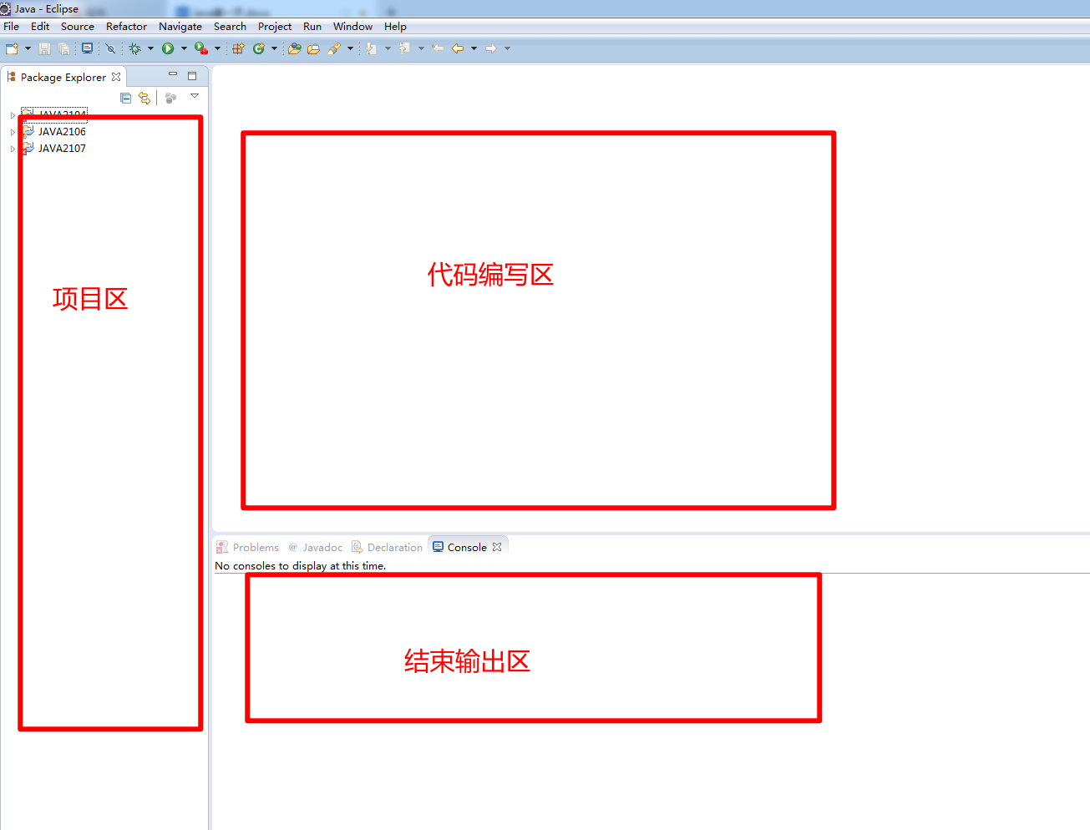1090x830 pixels.
Task: Open the Refactor menu
Action: 126,27
